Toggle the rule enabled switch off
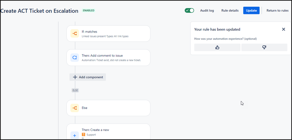292x140 pixels. [x=189, y=10]
